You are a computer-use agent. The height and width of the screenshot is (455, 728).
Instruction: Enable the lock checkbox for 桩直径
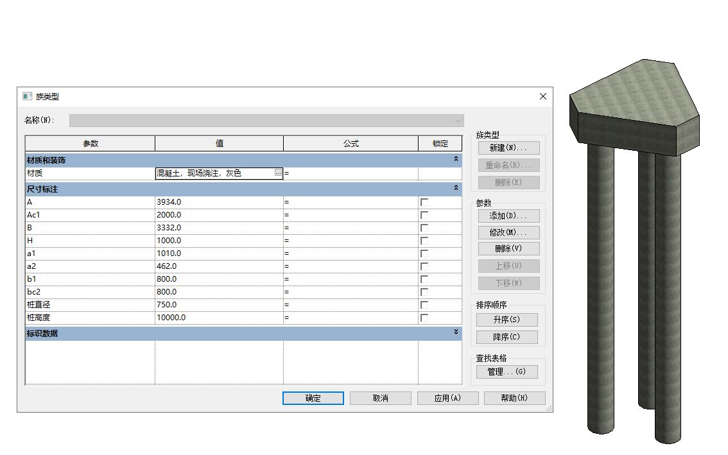[423, 305]
